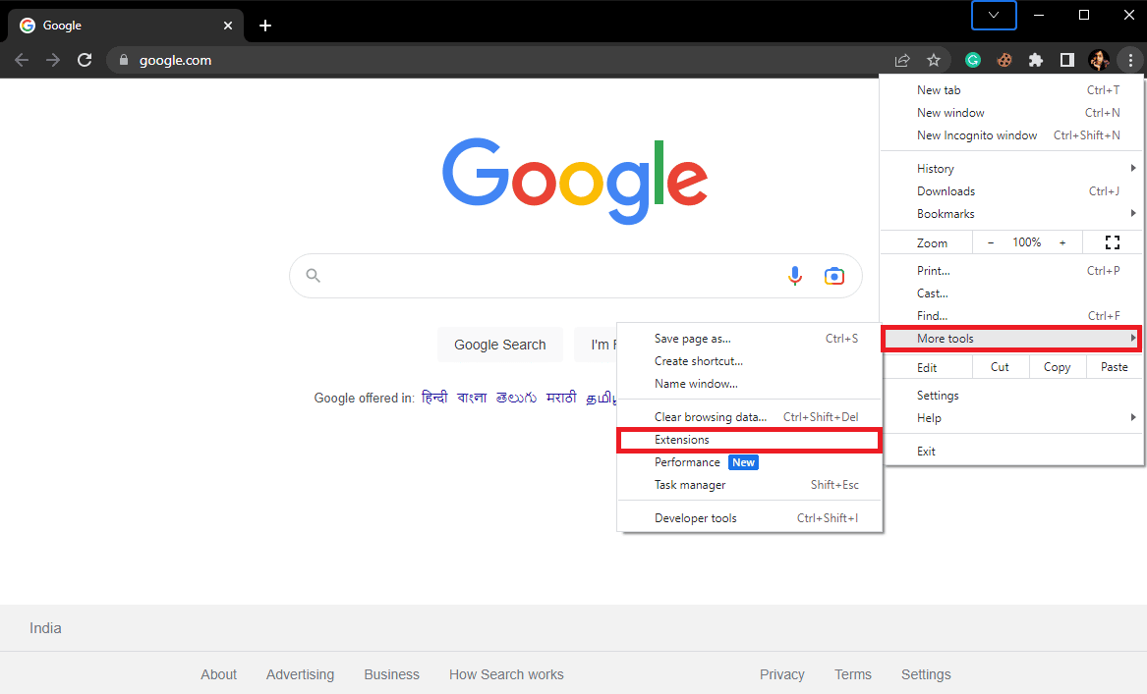Image resolution: width=1147 pixels, height=694 pixels.
Task: Expand the Bookmarks submenu
Action: click(1012, 214)
